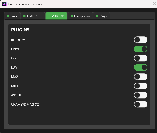Close the Настройки программы window
The height and width of the screenshot is (133, 157).
tap(154, 4)
